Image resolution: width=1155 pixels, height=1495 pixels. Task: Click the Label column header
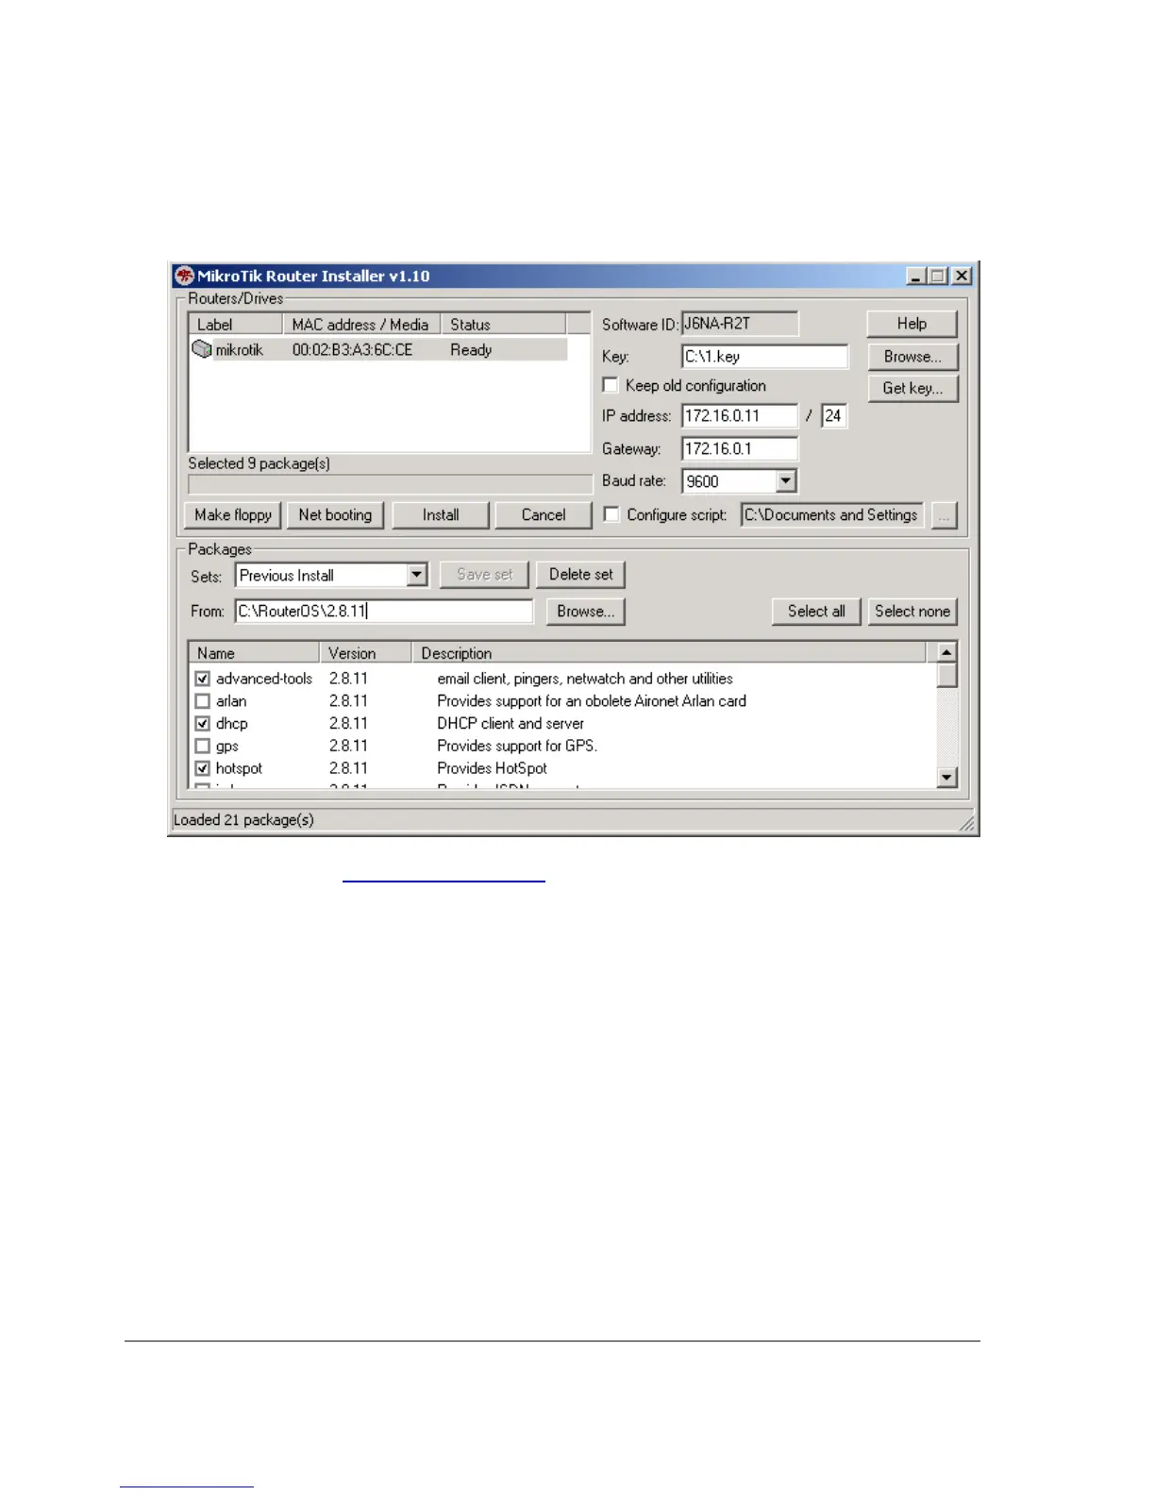point(236,325)
